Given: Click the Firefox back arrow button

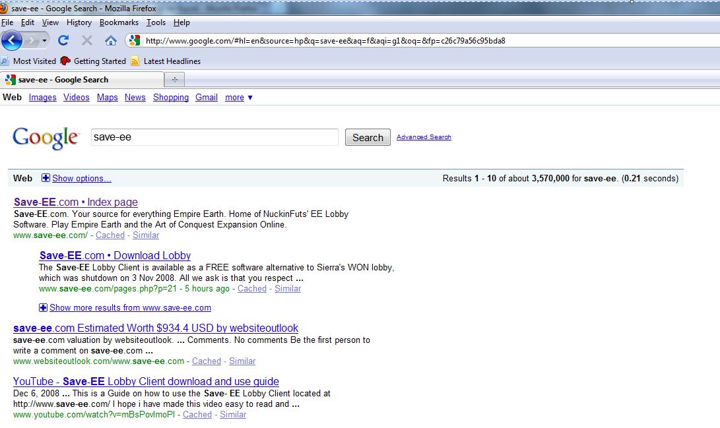Looking at the screenshot, I should click(11, 40).
